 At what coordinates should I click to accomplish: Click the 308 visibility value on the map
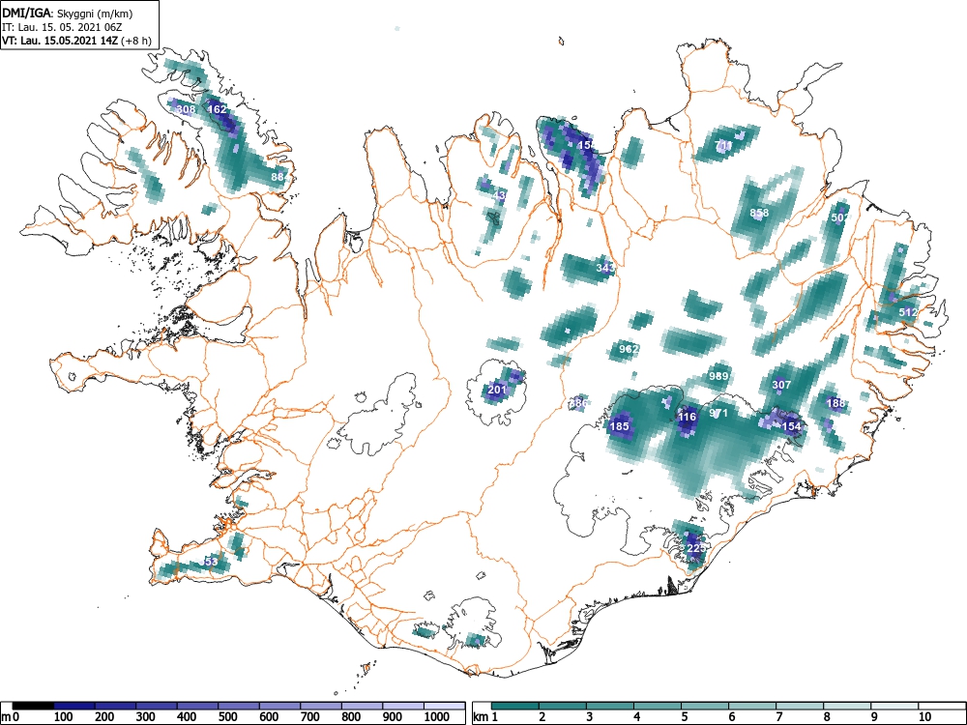186,109
